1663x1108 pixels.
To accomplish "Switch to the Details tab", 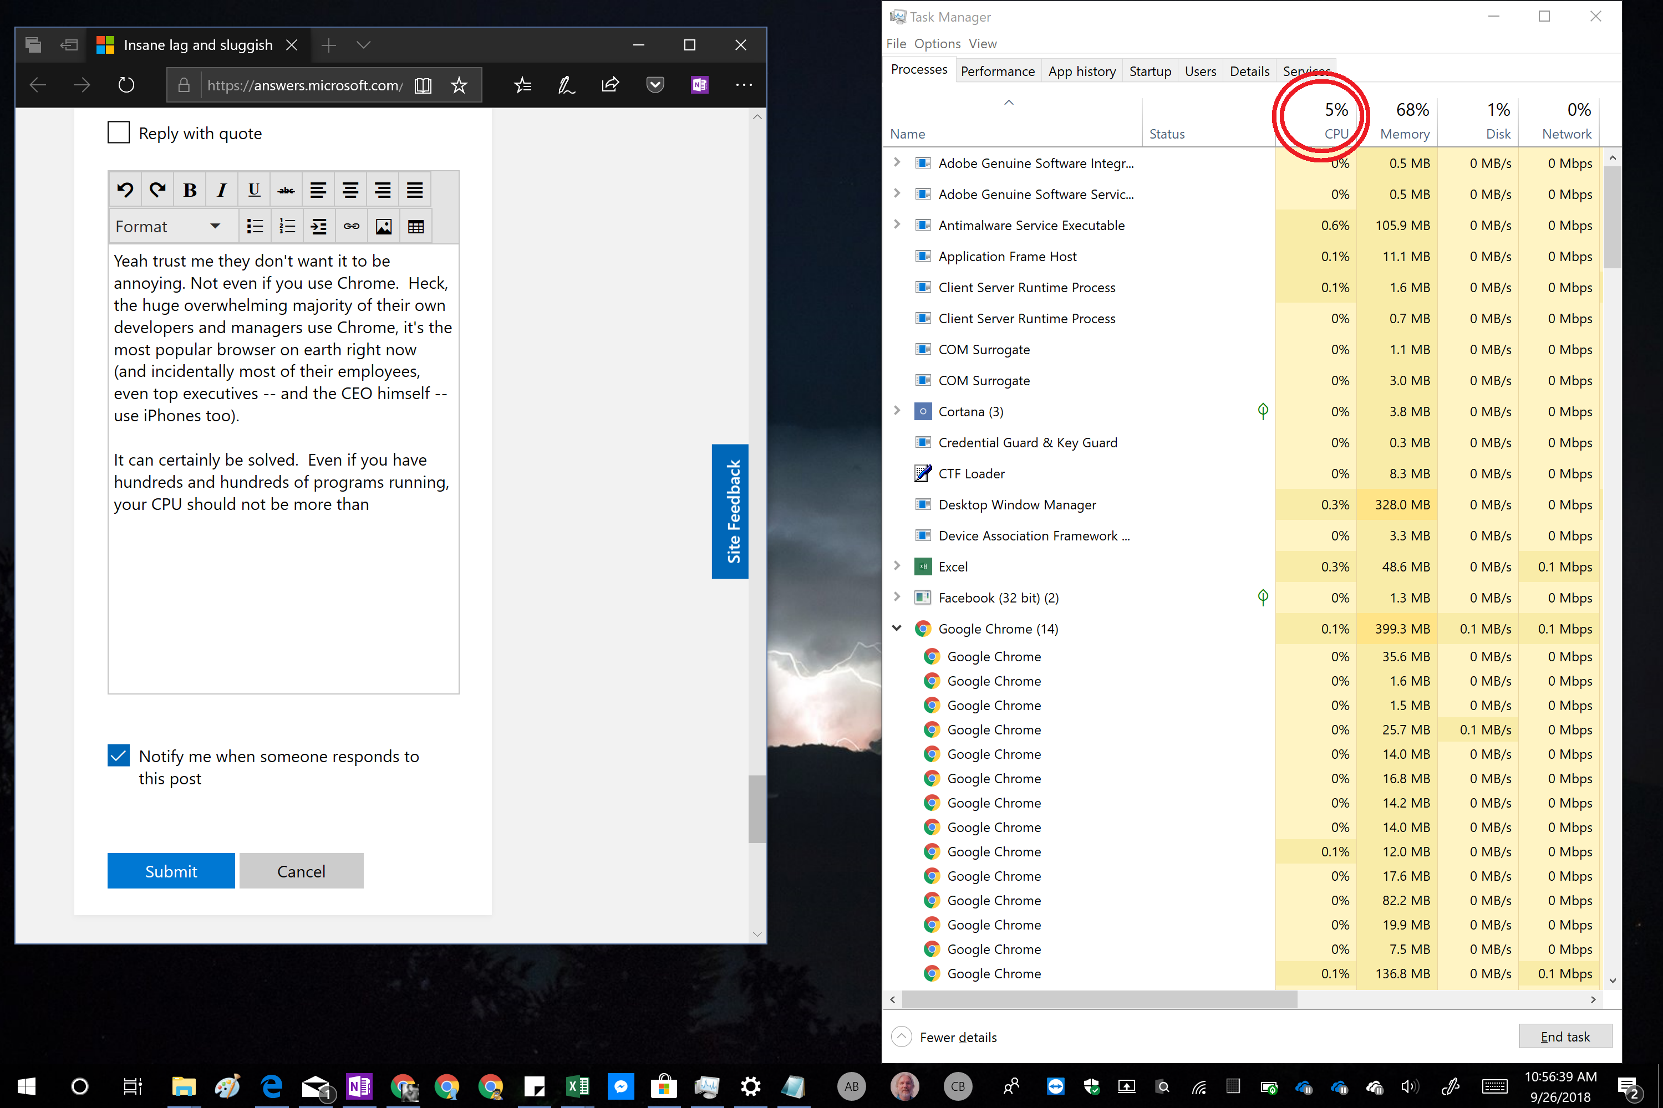I will coord(1249,72).
